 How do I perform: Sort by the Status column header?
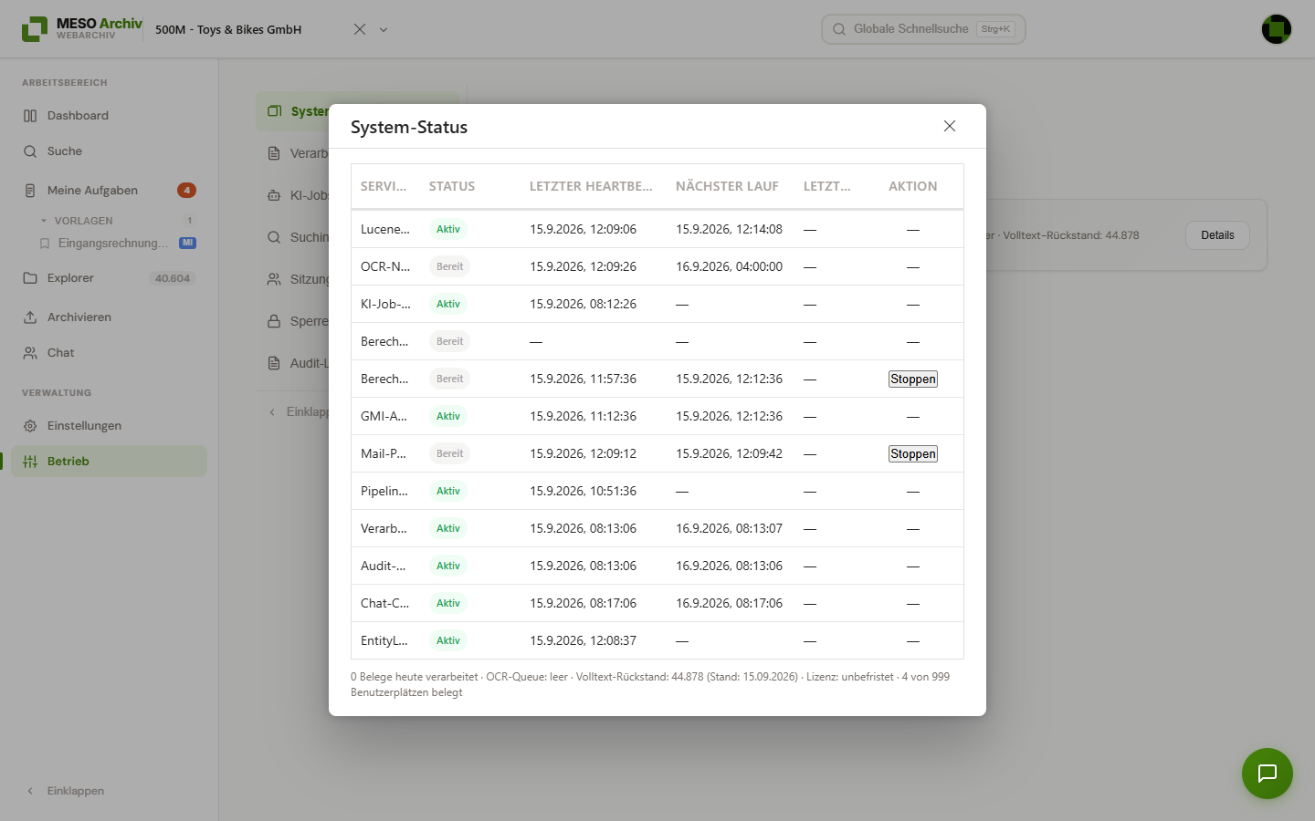[452, 186]
